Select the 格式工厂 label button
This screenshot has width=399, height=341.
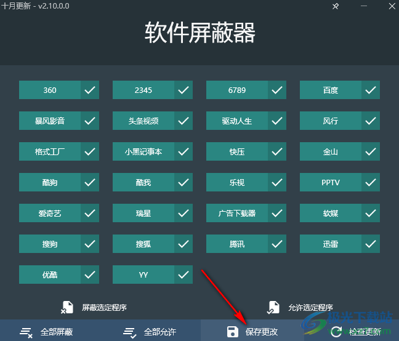[50, 151]
